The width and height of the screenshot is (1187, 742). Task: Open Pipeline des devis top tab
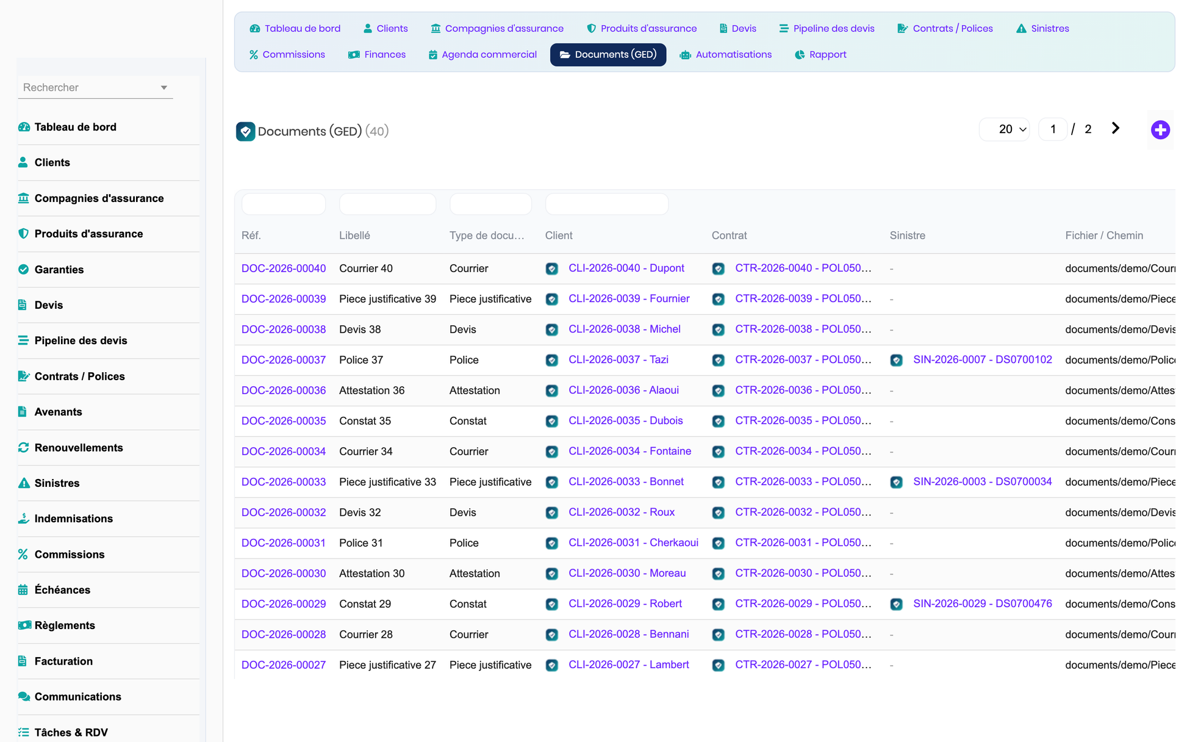(x=827, y=28)
